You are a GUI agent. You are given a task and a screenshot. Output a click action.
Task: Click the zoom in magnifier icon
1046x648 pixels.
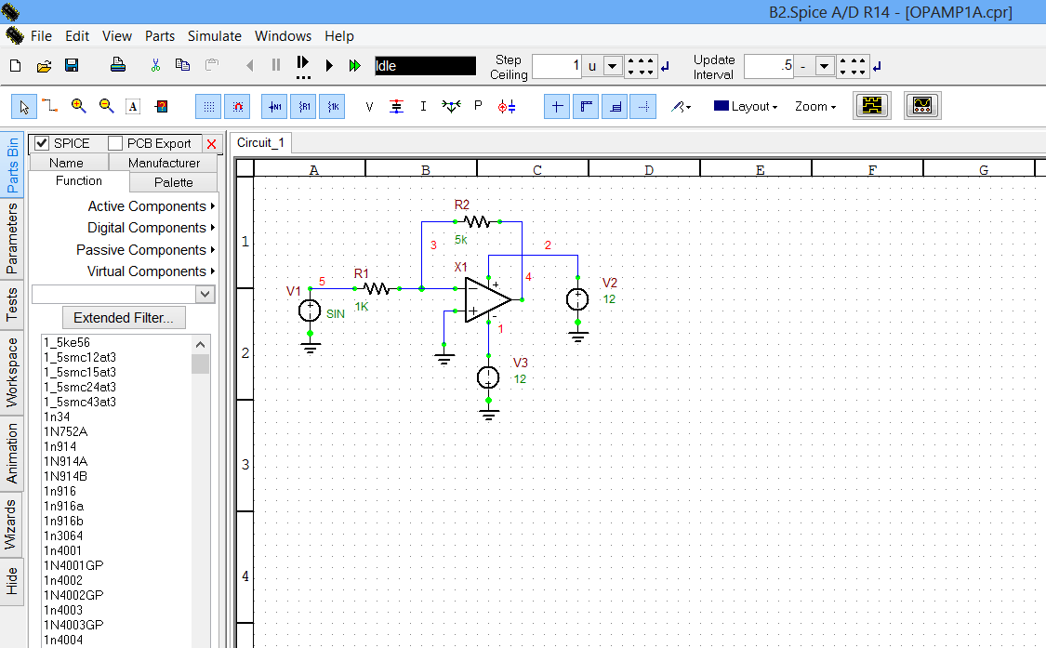coord(79,107)
